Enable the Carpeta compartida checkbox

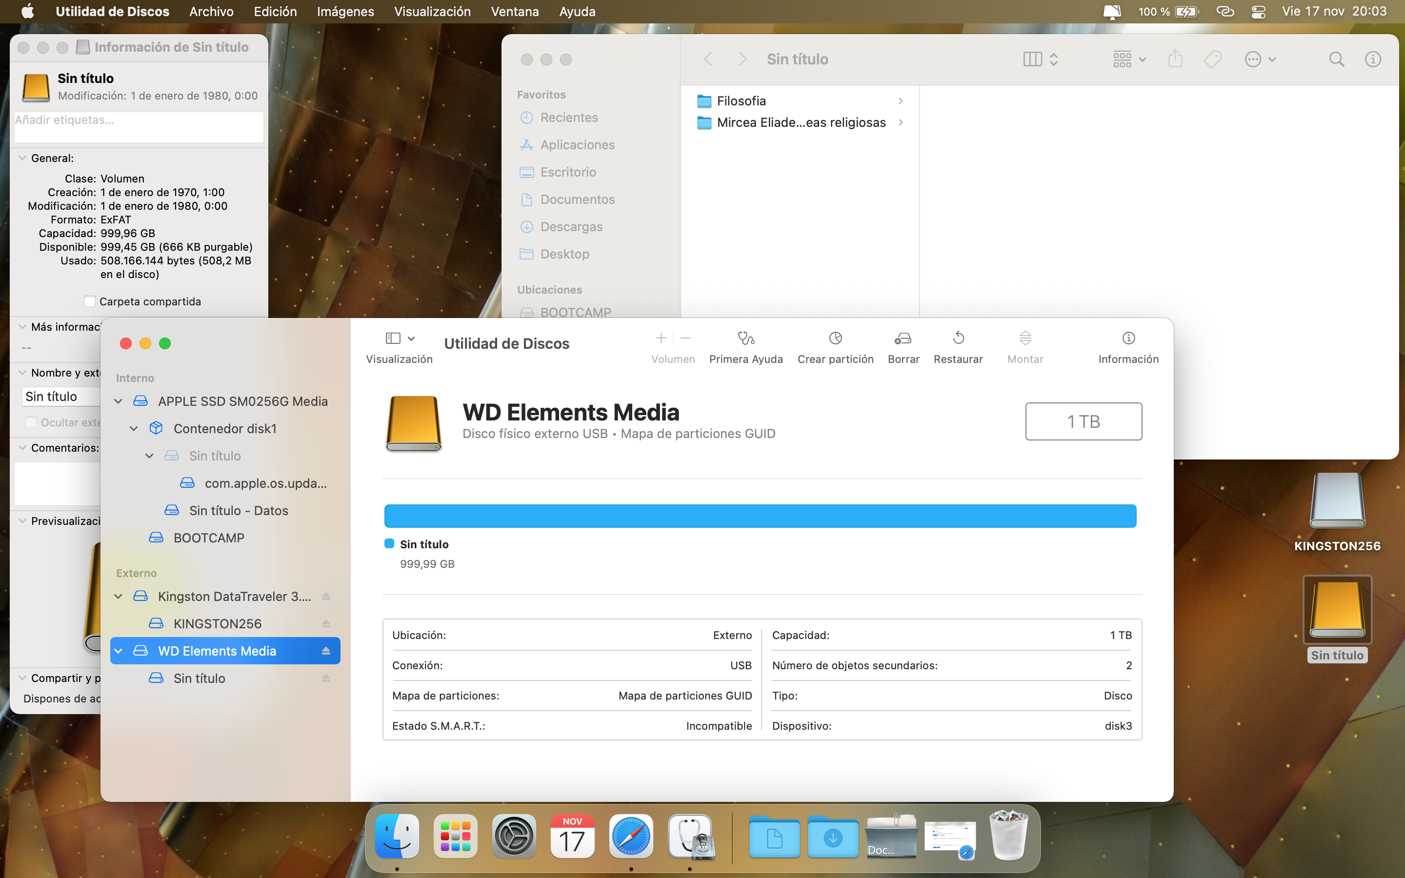[90, 301]
